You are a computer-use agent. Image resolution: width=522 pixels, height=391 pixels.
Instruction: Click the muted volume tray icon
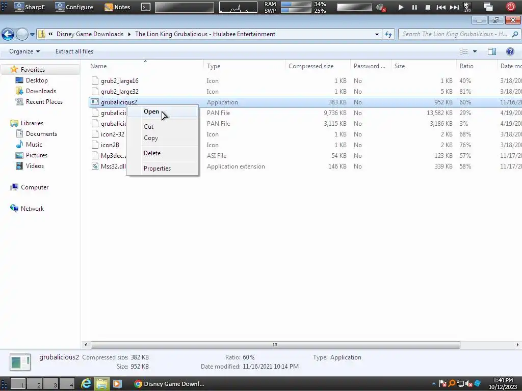coord(469,384)
